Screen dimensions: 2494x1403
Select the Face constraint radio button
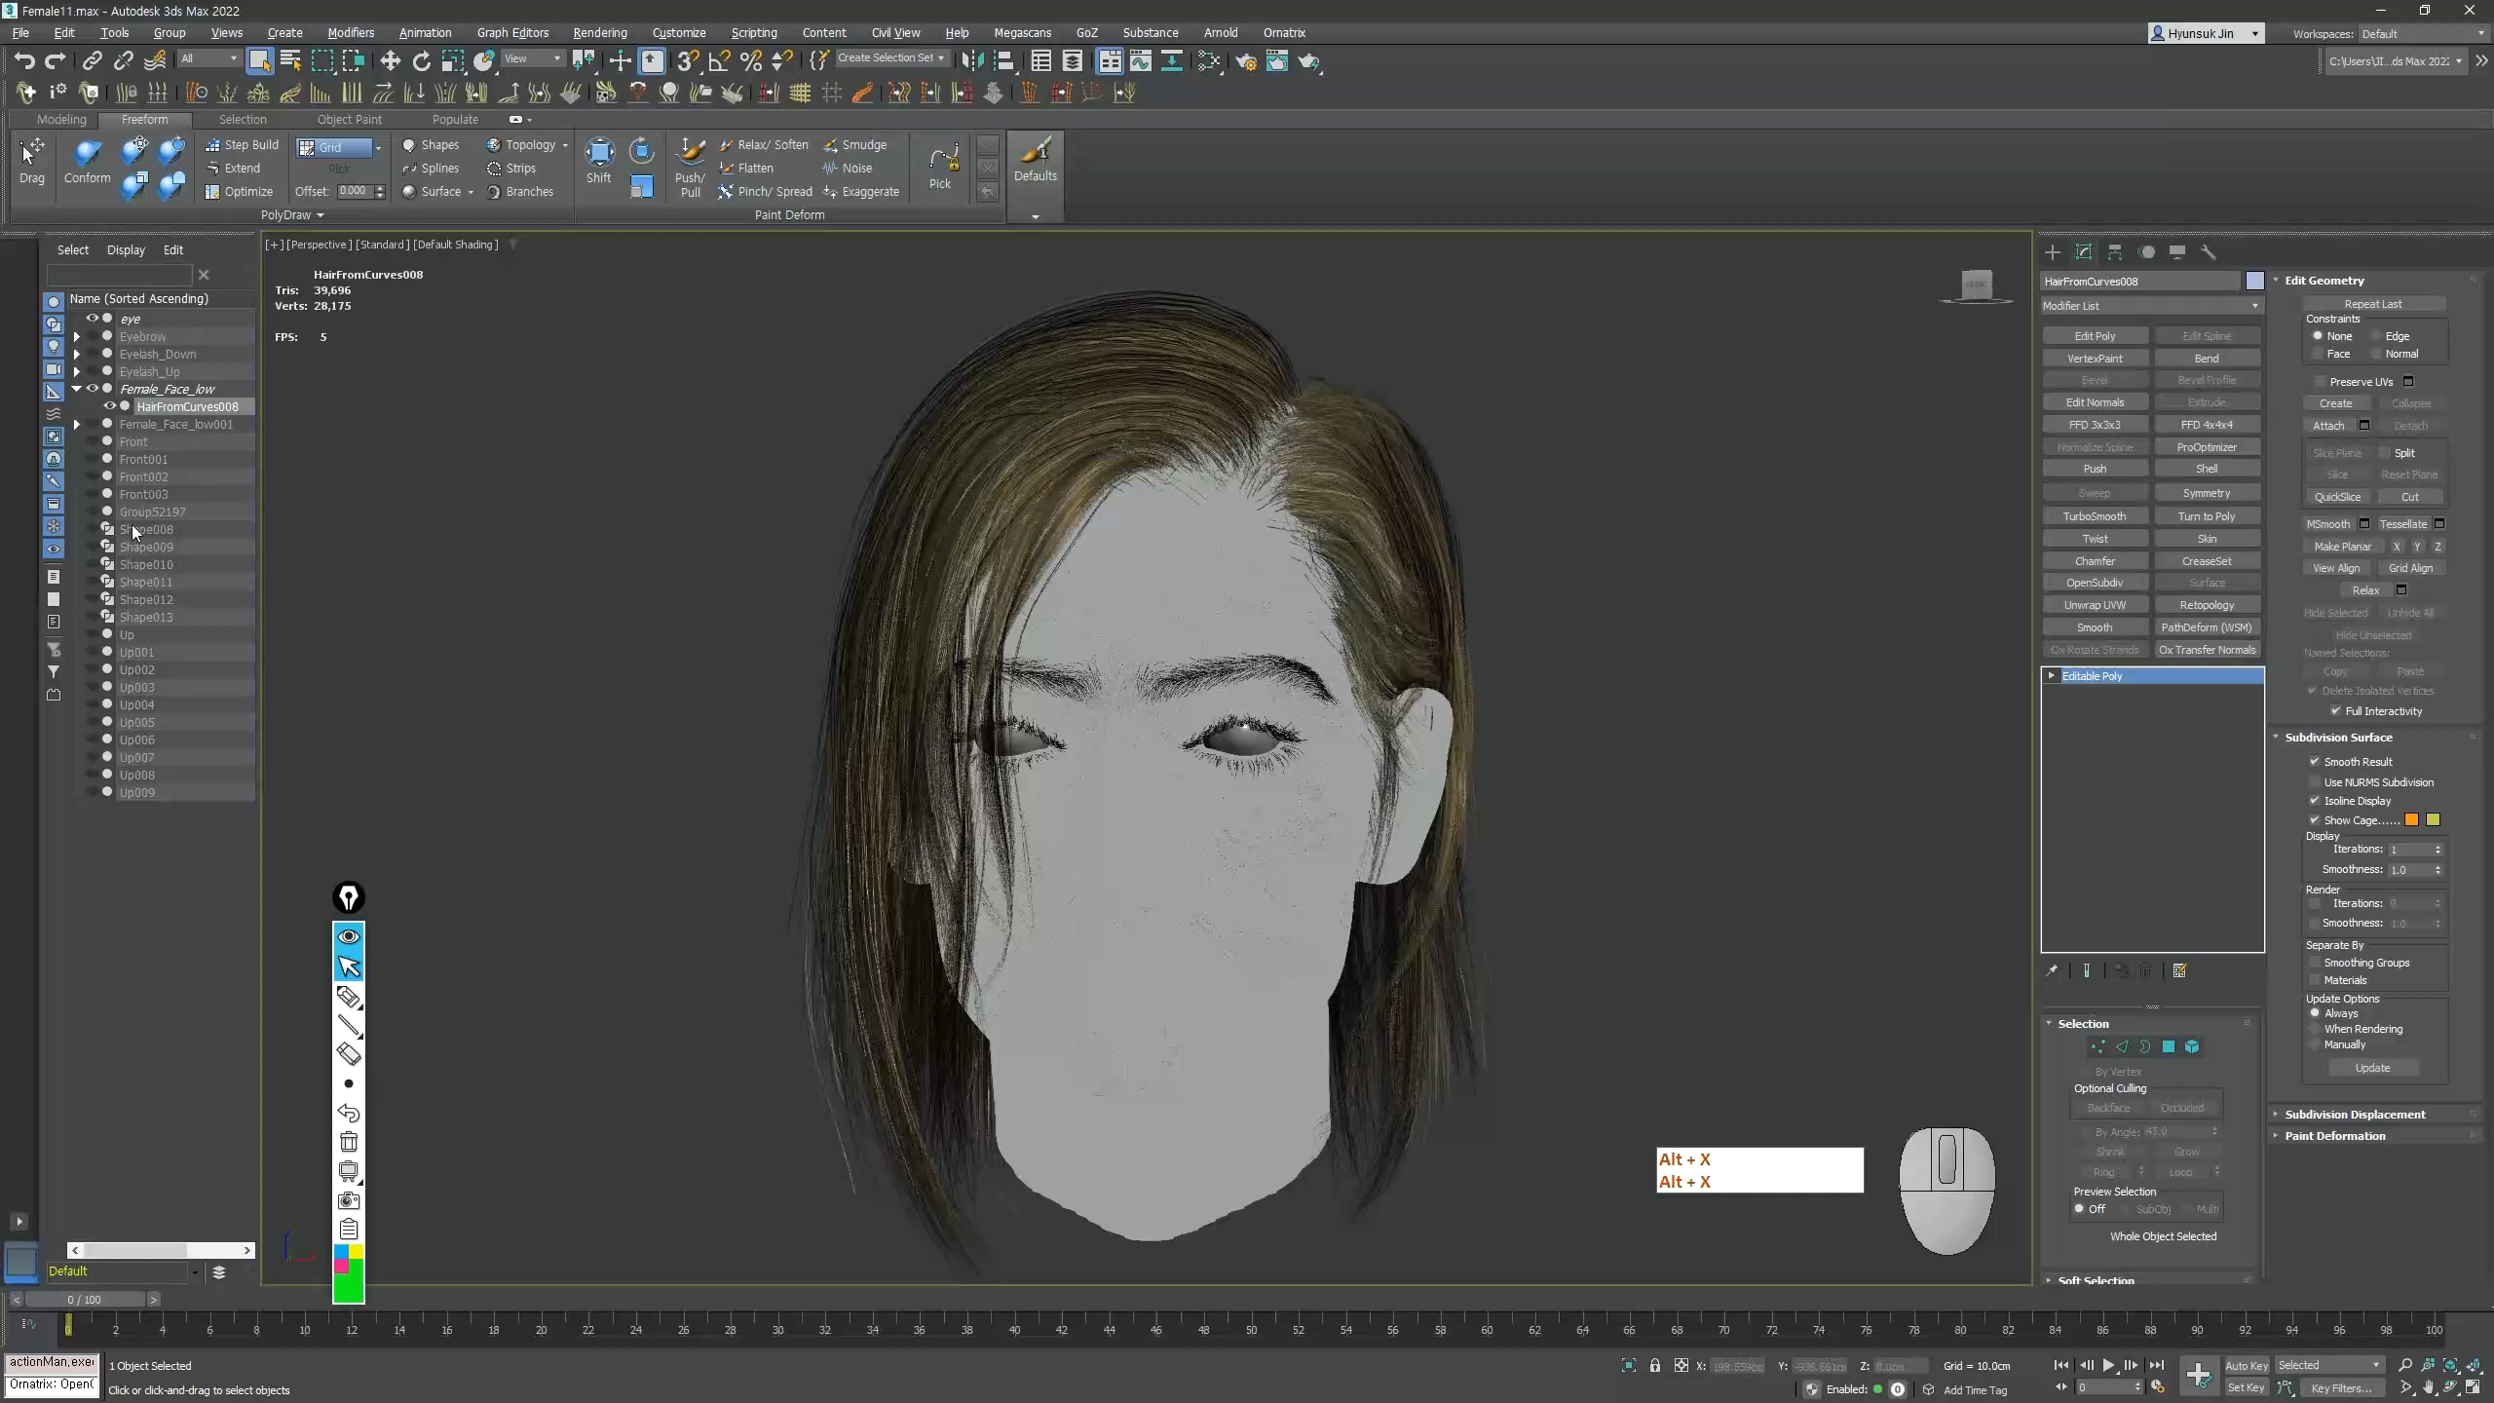point(2319,354)
